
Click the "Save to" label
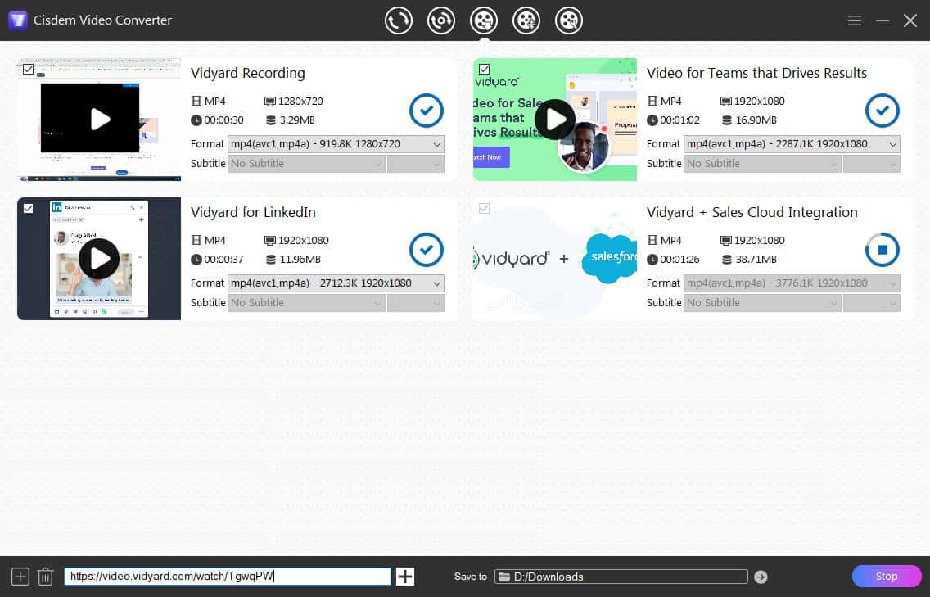[471, 577]
